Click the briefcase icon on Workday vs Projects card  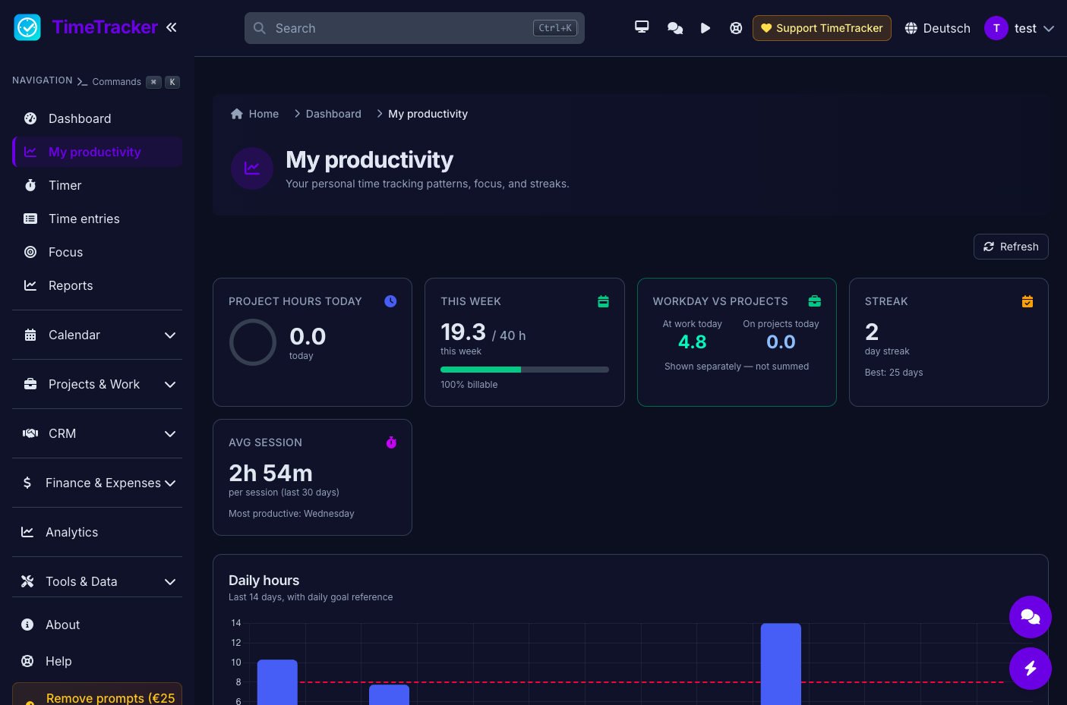[815, 301]
